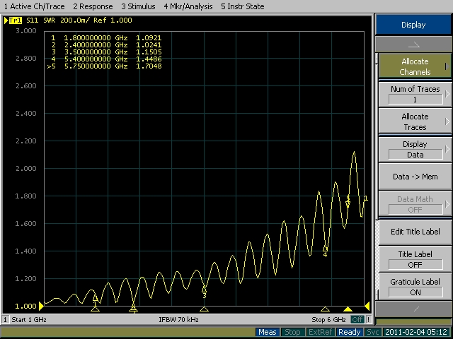Open the 4 Mkr/Analysis menu
Screen dimensions: 453x339
tap(188, 6)
